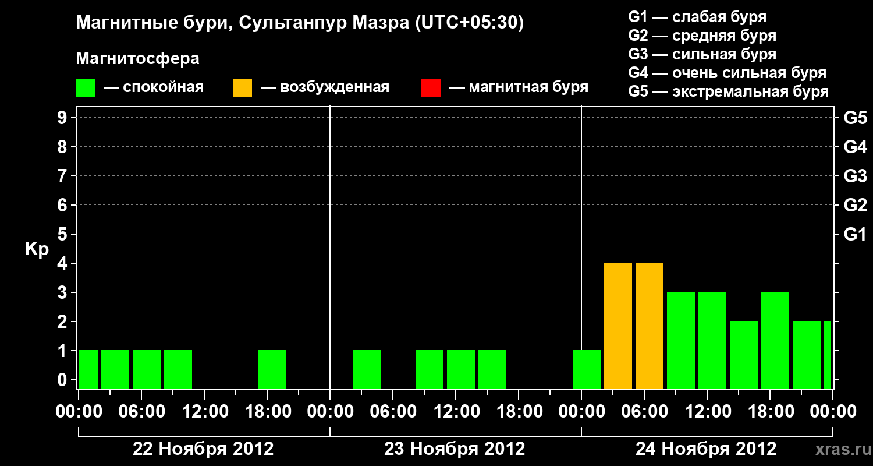Click the red 'магнитная буря' legend swatch
The image size is (873, 466).
tap(431, 88)
